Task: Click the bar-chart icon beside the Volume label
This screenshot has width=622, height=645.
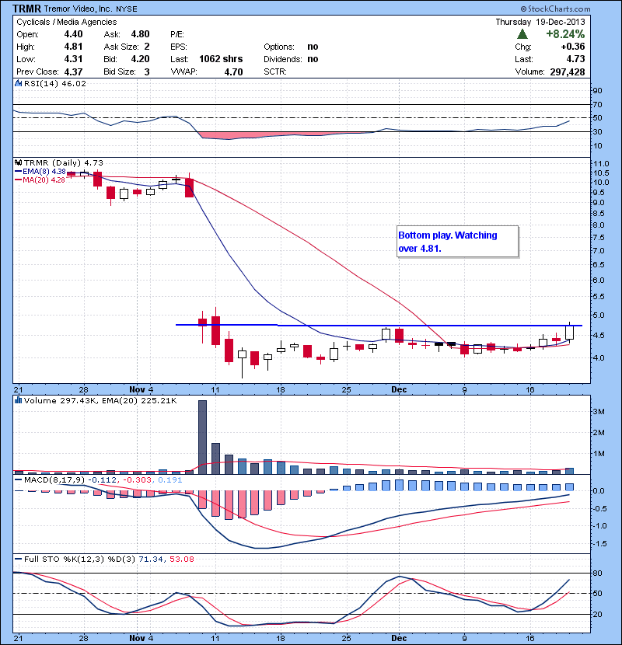Action: (x=18, y=400)
